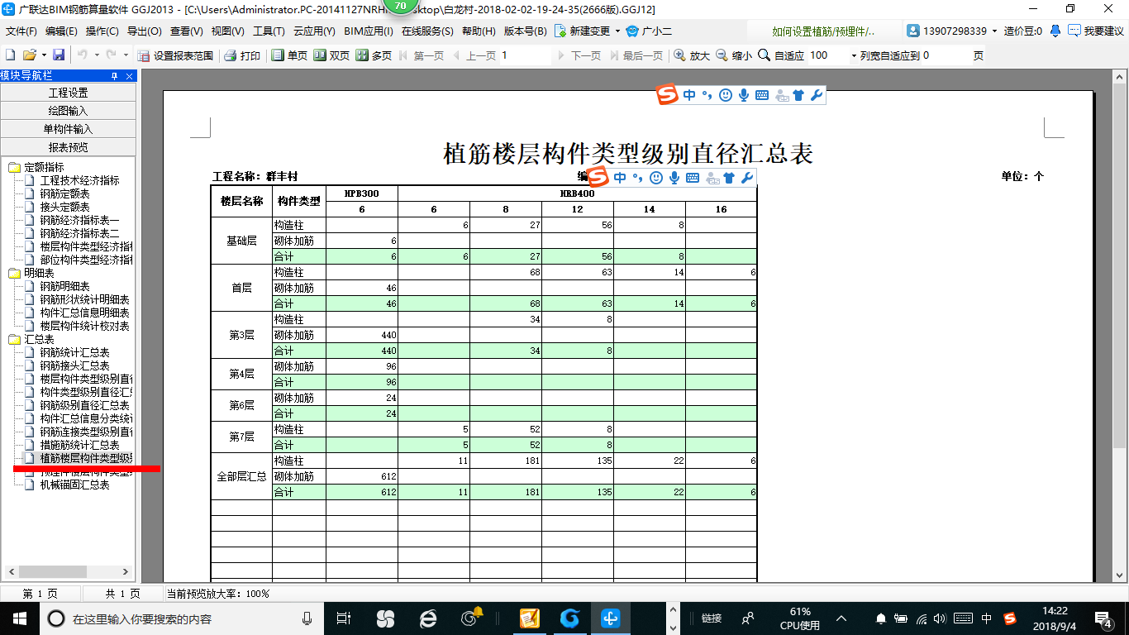Open Internet Explorer from taskbar
This screenshot has height=635, width=1129.
pos(428,618)
